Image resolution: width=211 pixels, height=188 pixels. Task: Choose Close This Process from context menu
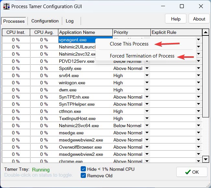pos(129,44)
